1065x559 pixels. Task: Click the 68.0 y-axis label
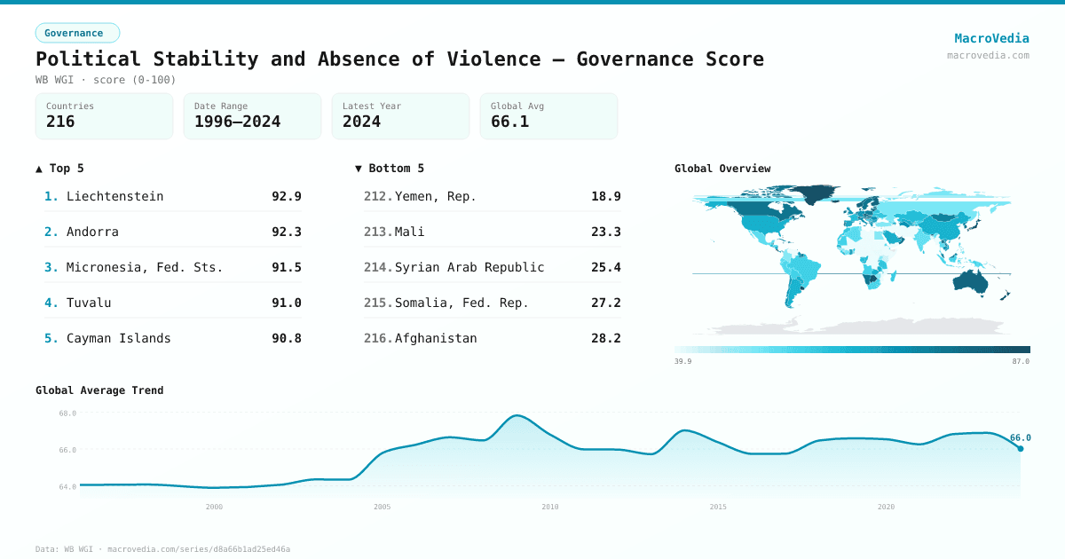point(67,413)
